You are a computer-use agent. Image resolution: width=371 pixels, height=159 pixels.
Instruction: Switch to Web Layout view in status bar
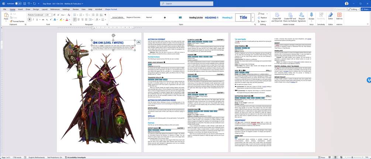pos(340,157)
